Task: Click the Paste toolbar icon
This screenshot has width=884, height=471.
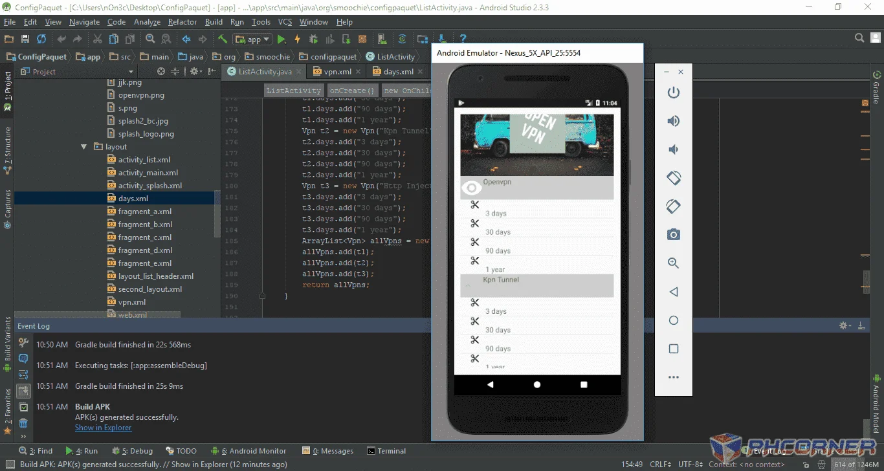Action: click(x=129, y=39)
